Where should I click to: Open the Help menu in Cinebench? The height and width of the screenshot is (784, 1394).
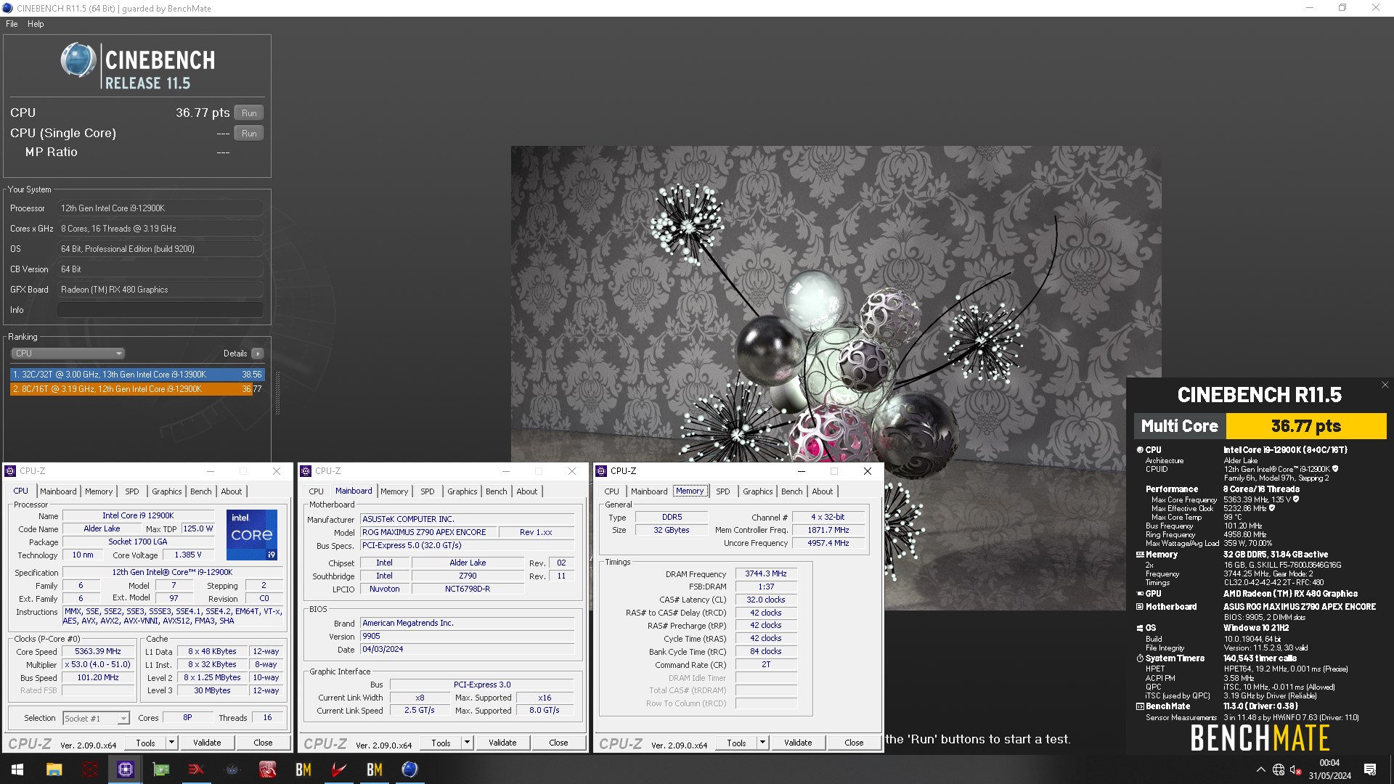pos(36,24)
